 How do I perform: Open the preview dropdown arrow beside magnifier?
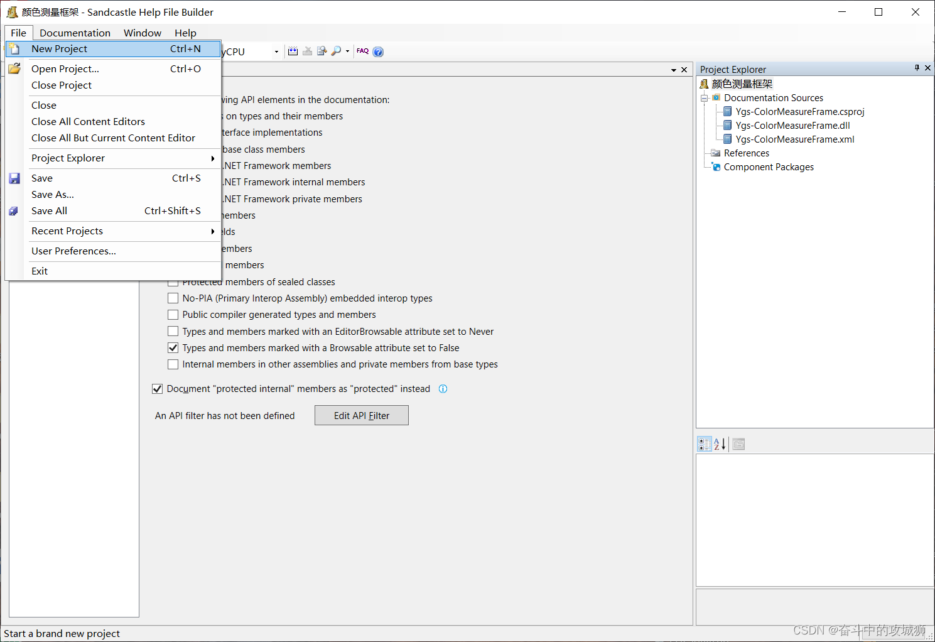[347, 51]
